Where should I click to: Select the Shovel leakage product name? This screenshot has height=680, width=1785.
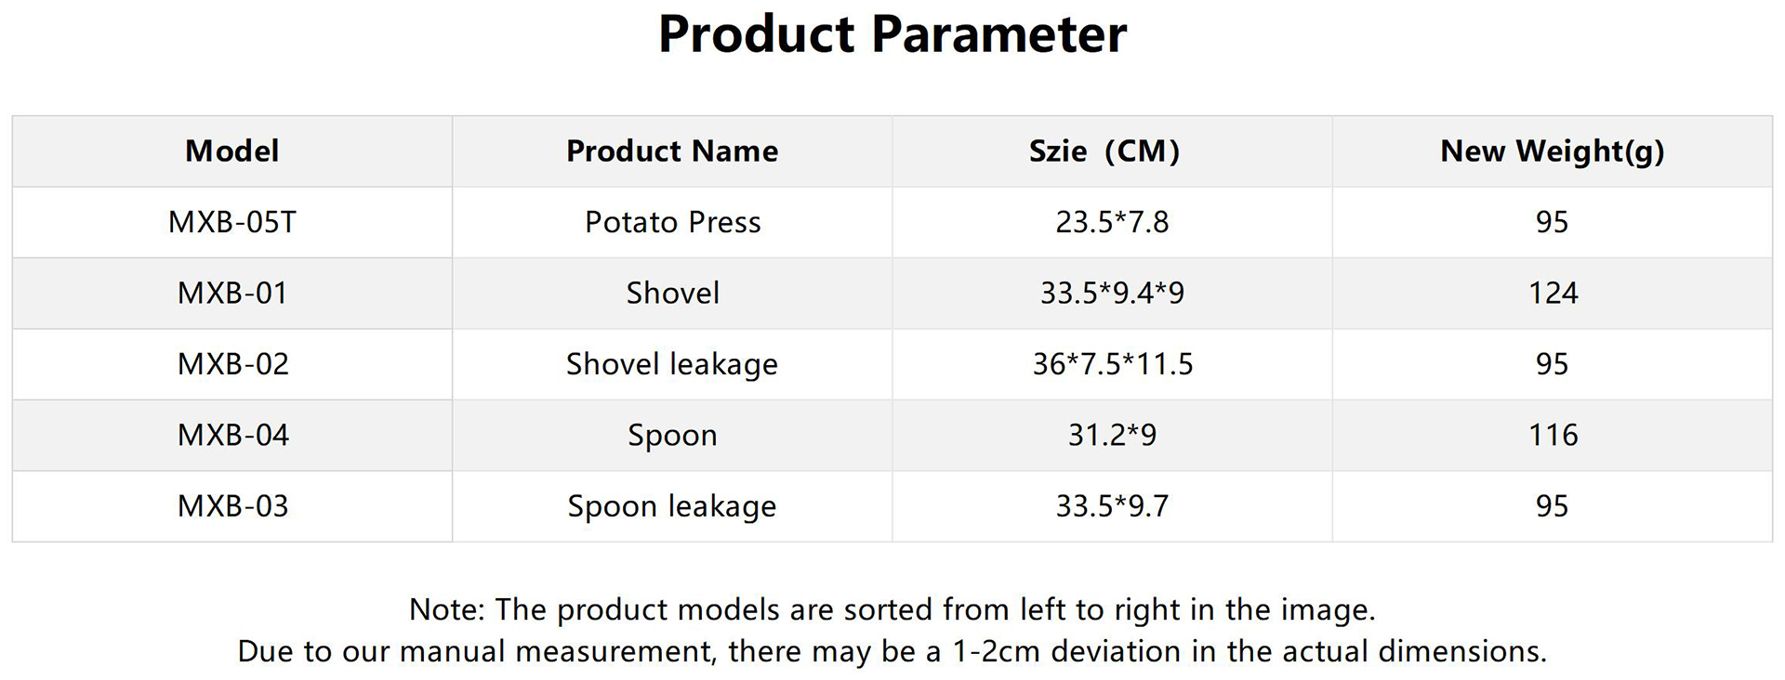(672, 364)
